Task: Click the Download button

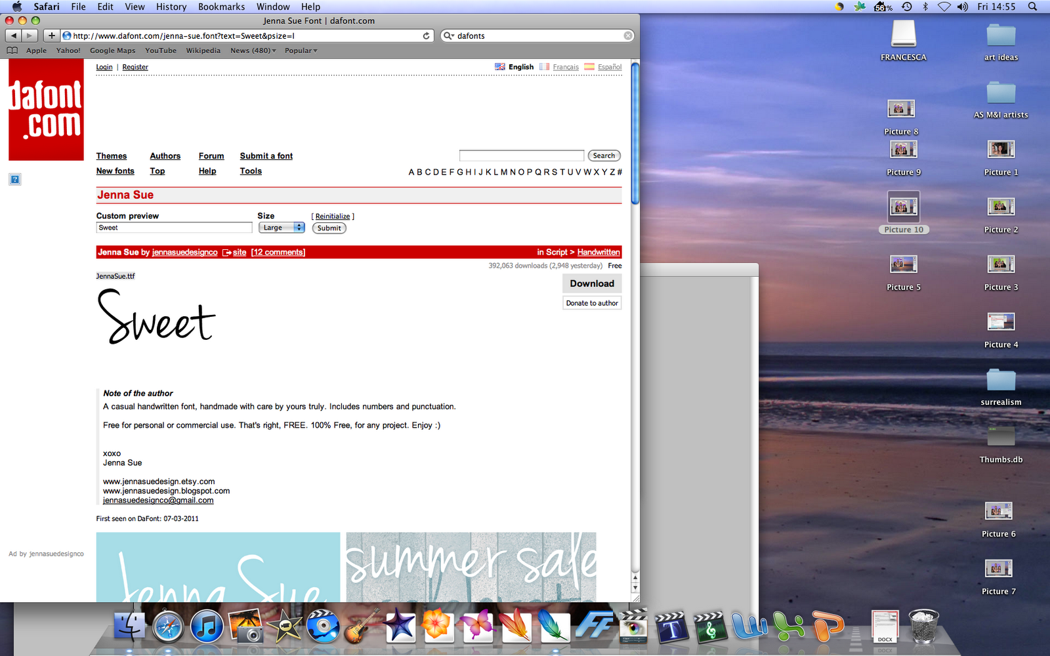Action: tap(592, 283)
